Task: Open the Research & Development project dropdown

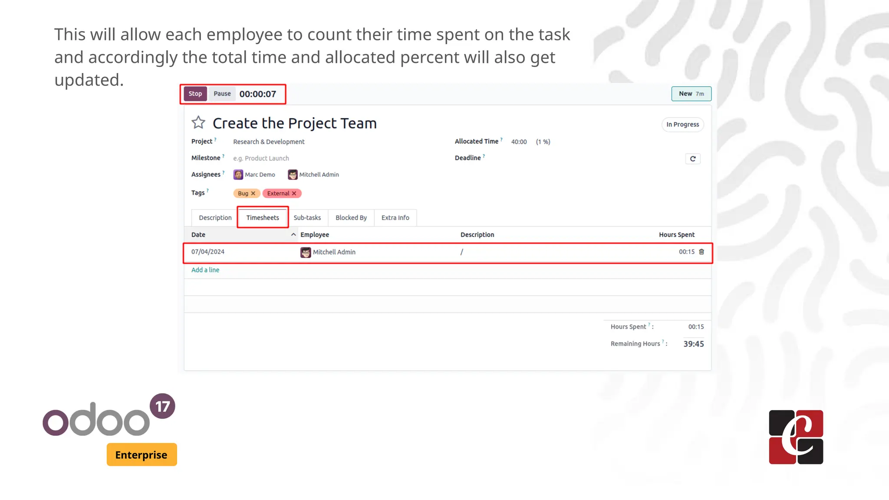Action: coord(269,142)
